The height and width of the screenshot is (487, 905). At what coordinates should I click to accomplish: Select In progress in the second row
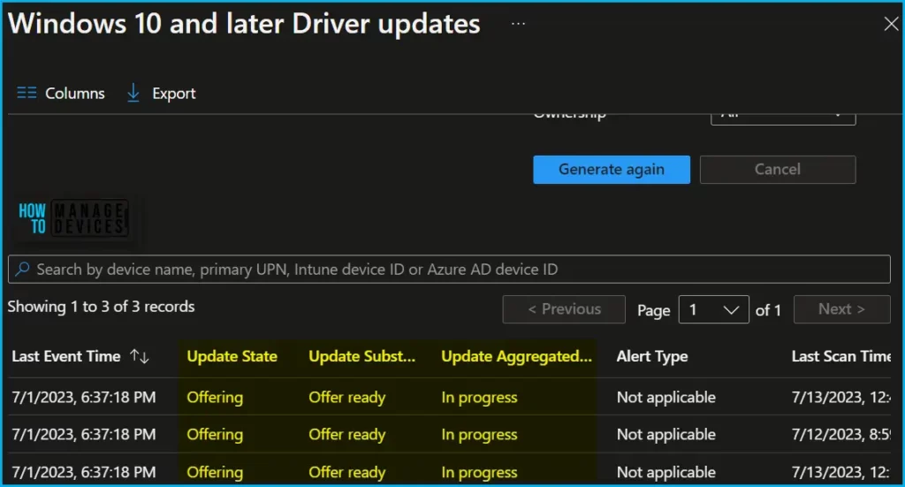click(479, 434)
